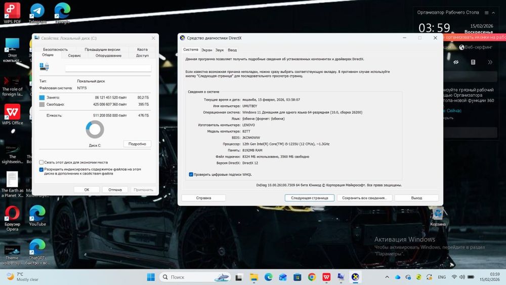Switch to the Ввод tab in DirectX
Screen dimensions: 506x285
click(x=232, y=50)
